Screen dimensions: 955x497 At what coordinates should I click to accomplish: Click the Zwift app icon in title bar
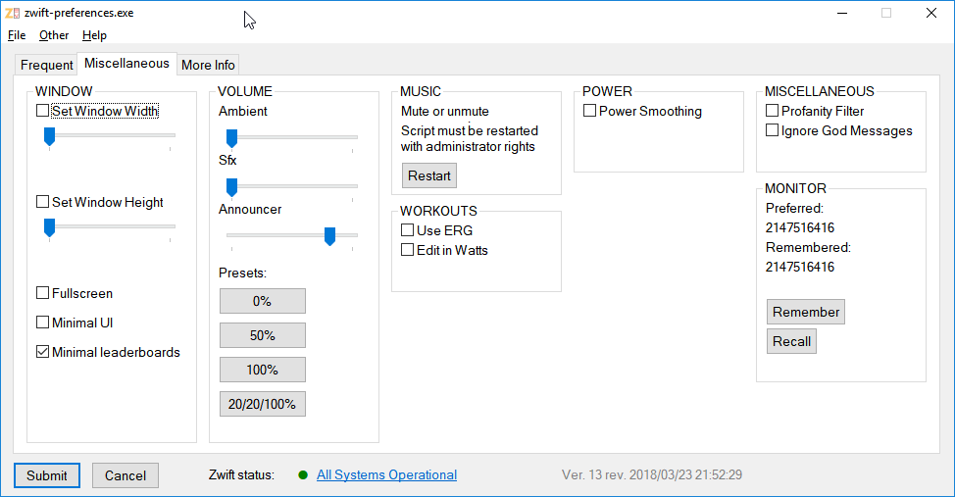click(x=12, y=13)
